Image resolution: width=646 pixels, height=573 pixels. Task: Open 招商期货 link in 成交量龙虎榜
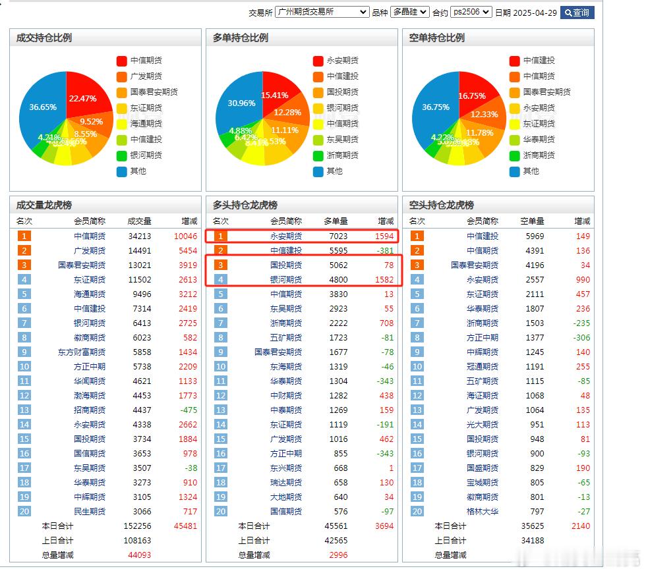pos(90,410)
